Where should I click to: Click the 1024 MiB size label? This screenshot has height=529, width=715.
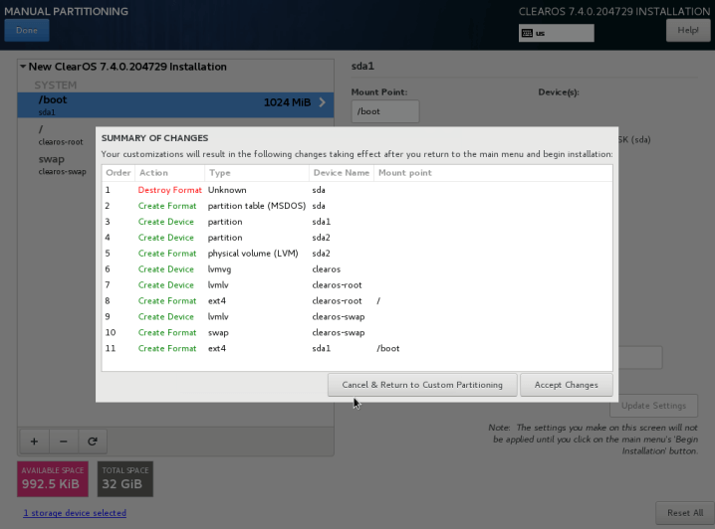[x=287, y=102]
